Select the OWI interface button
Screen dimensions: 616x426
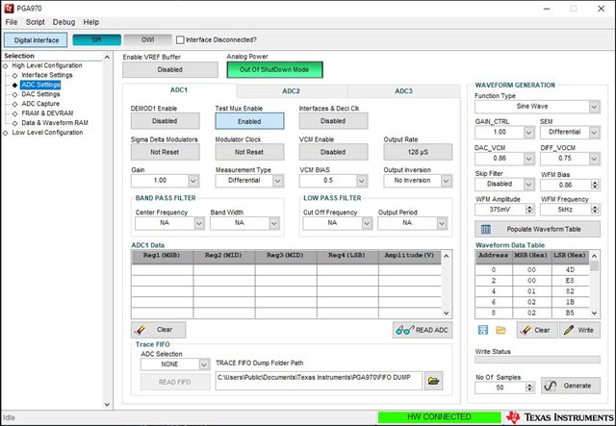click(147, 39)
